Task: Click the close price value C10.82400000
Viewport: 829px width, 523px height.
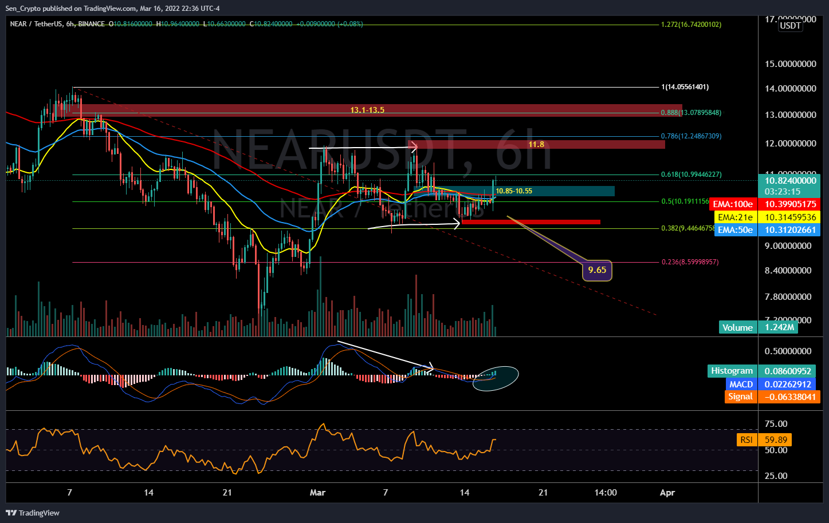Action: [271, 24]
